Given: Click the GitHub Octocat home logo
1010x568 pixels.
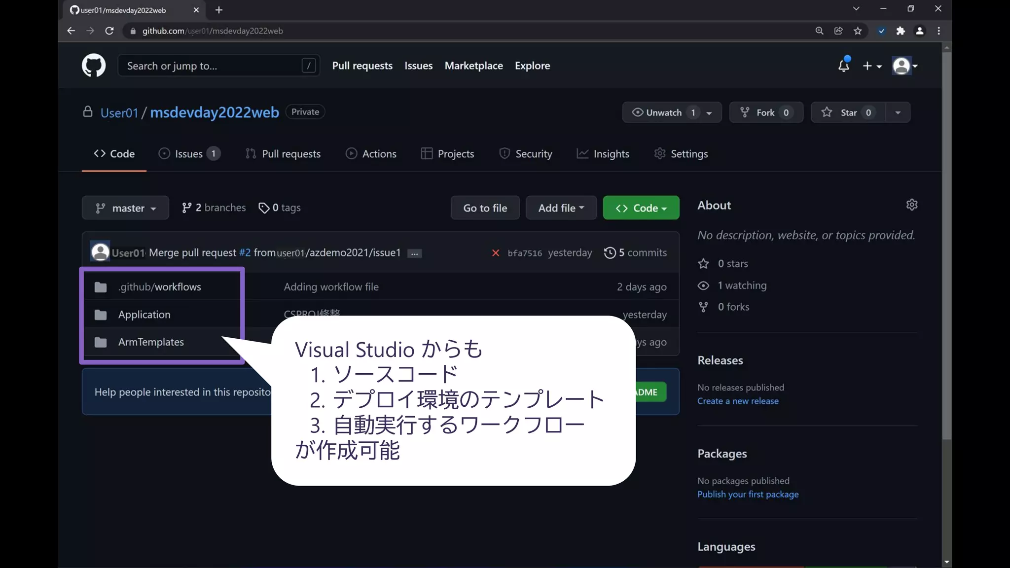Looking at the screenshot, I should (x=94, y=66).
